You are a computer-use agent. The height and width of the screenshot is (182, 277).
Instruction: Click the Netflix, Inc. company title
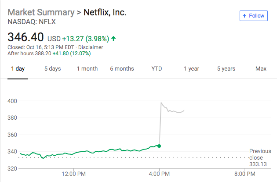(105, 12)
